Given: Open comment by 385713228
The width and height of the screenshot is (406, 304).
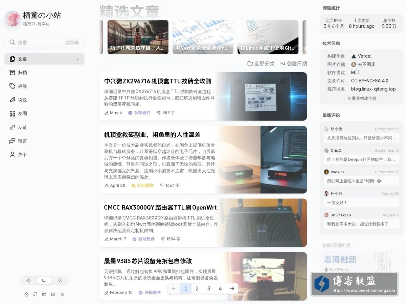Looking at the screenshot, I should click(361, 220).
